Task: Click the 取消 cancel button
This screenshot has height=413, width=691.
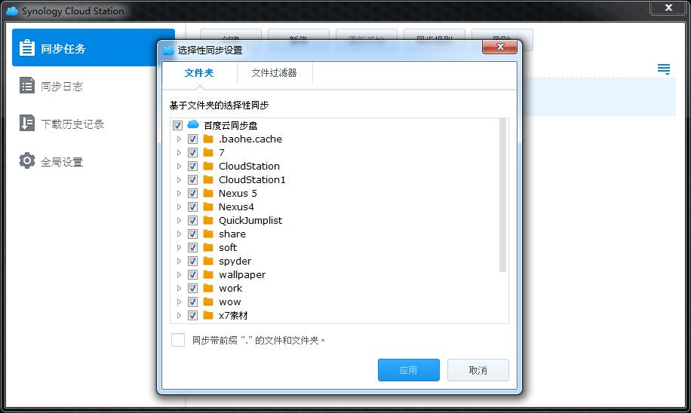Action: point(478,370)
